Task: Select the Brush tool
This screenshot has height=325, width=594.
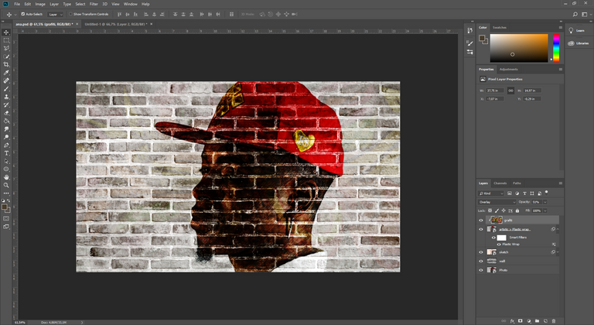Action: coord(6,89)
